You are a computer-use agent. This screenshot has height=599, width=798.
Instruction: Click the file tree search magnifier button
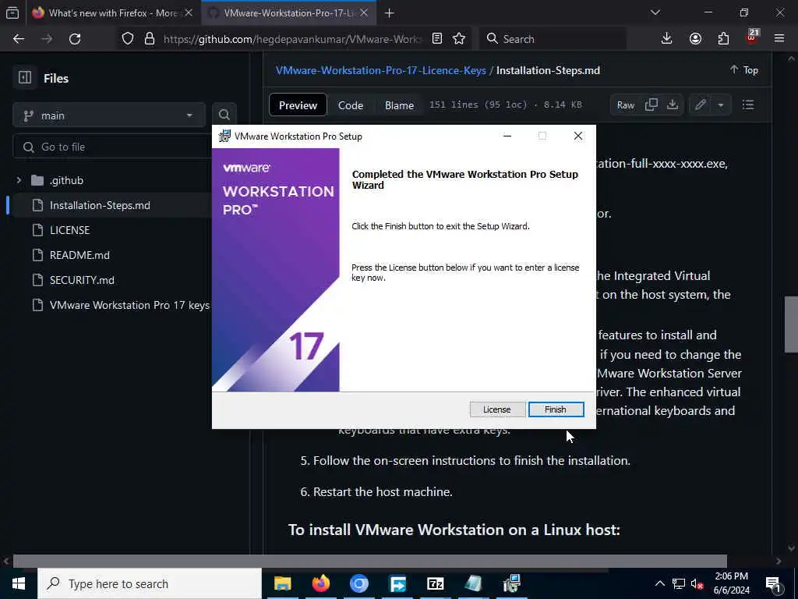click(224, 115)
